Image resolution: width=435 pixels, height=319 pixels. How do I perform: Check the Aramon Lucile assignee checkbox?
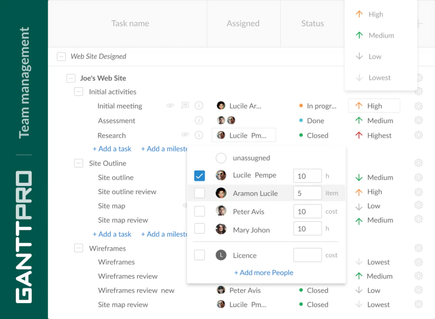[199, 192]
